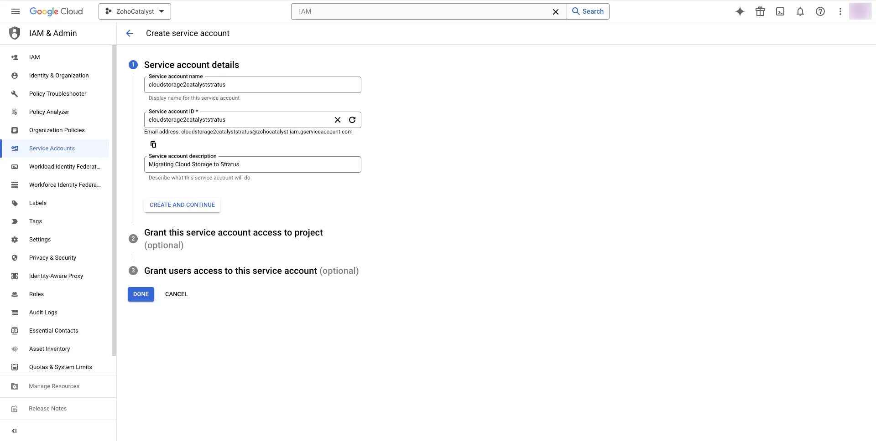Open the three-dot more options menu
This screenshot has height=441, width=876.
[840, 11]
